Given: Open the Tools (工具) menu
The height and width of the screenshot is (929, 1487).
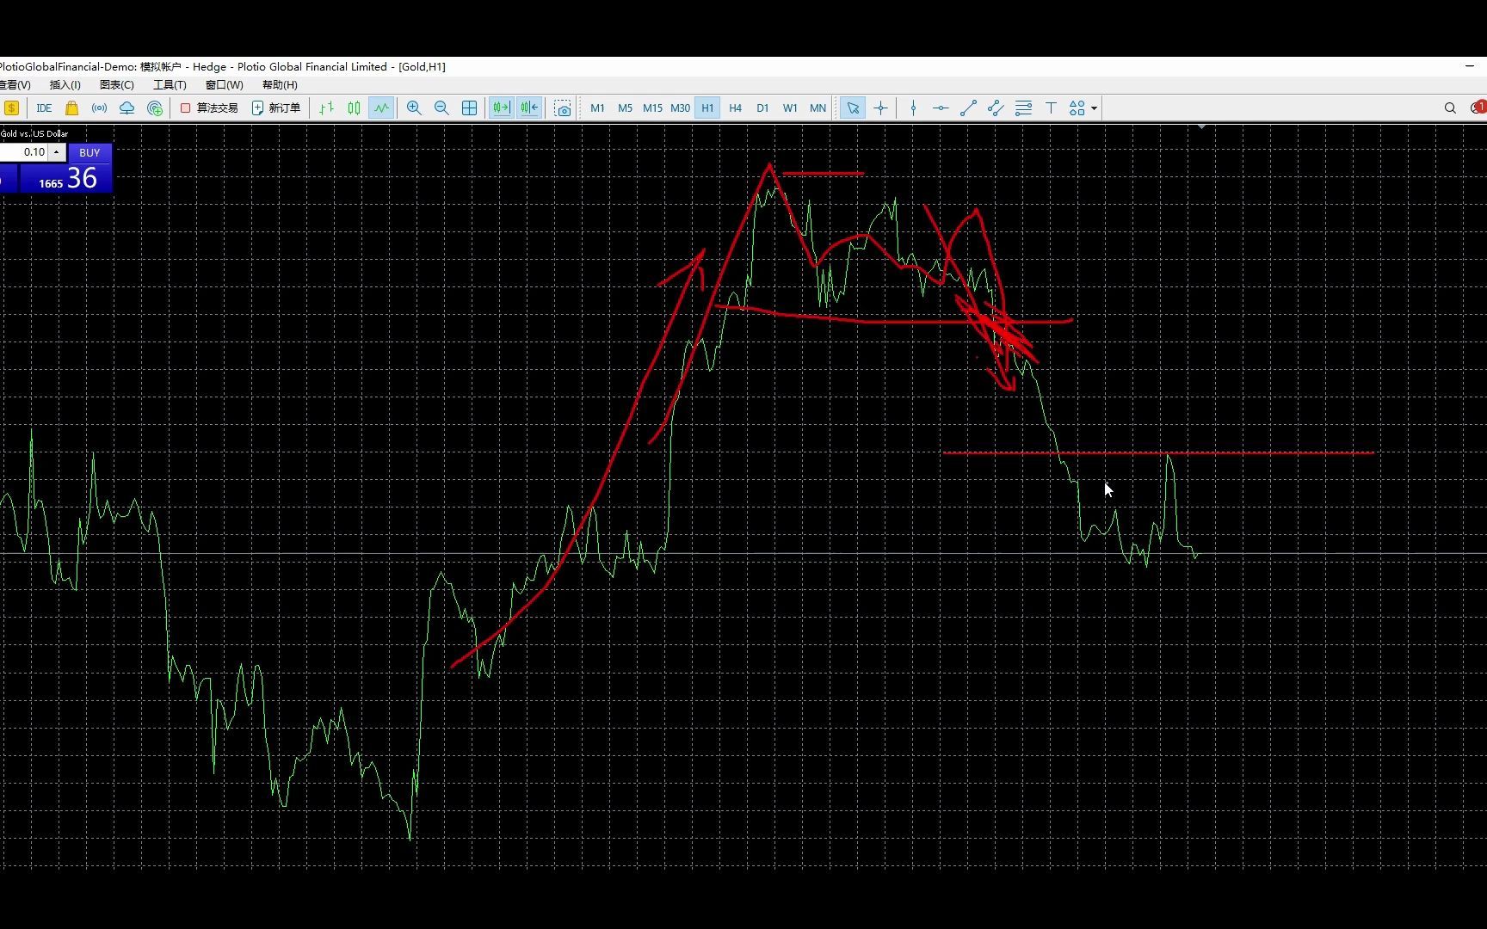Looking at the screenshot, I should (170, 84).
